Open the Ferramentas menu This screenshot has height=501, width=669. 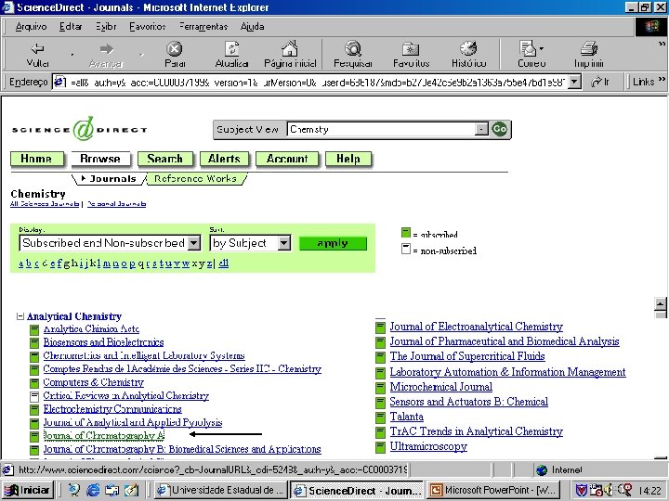point(203,26)
